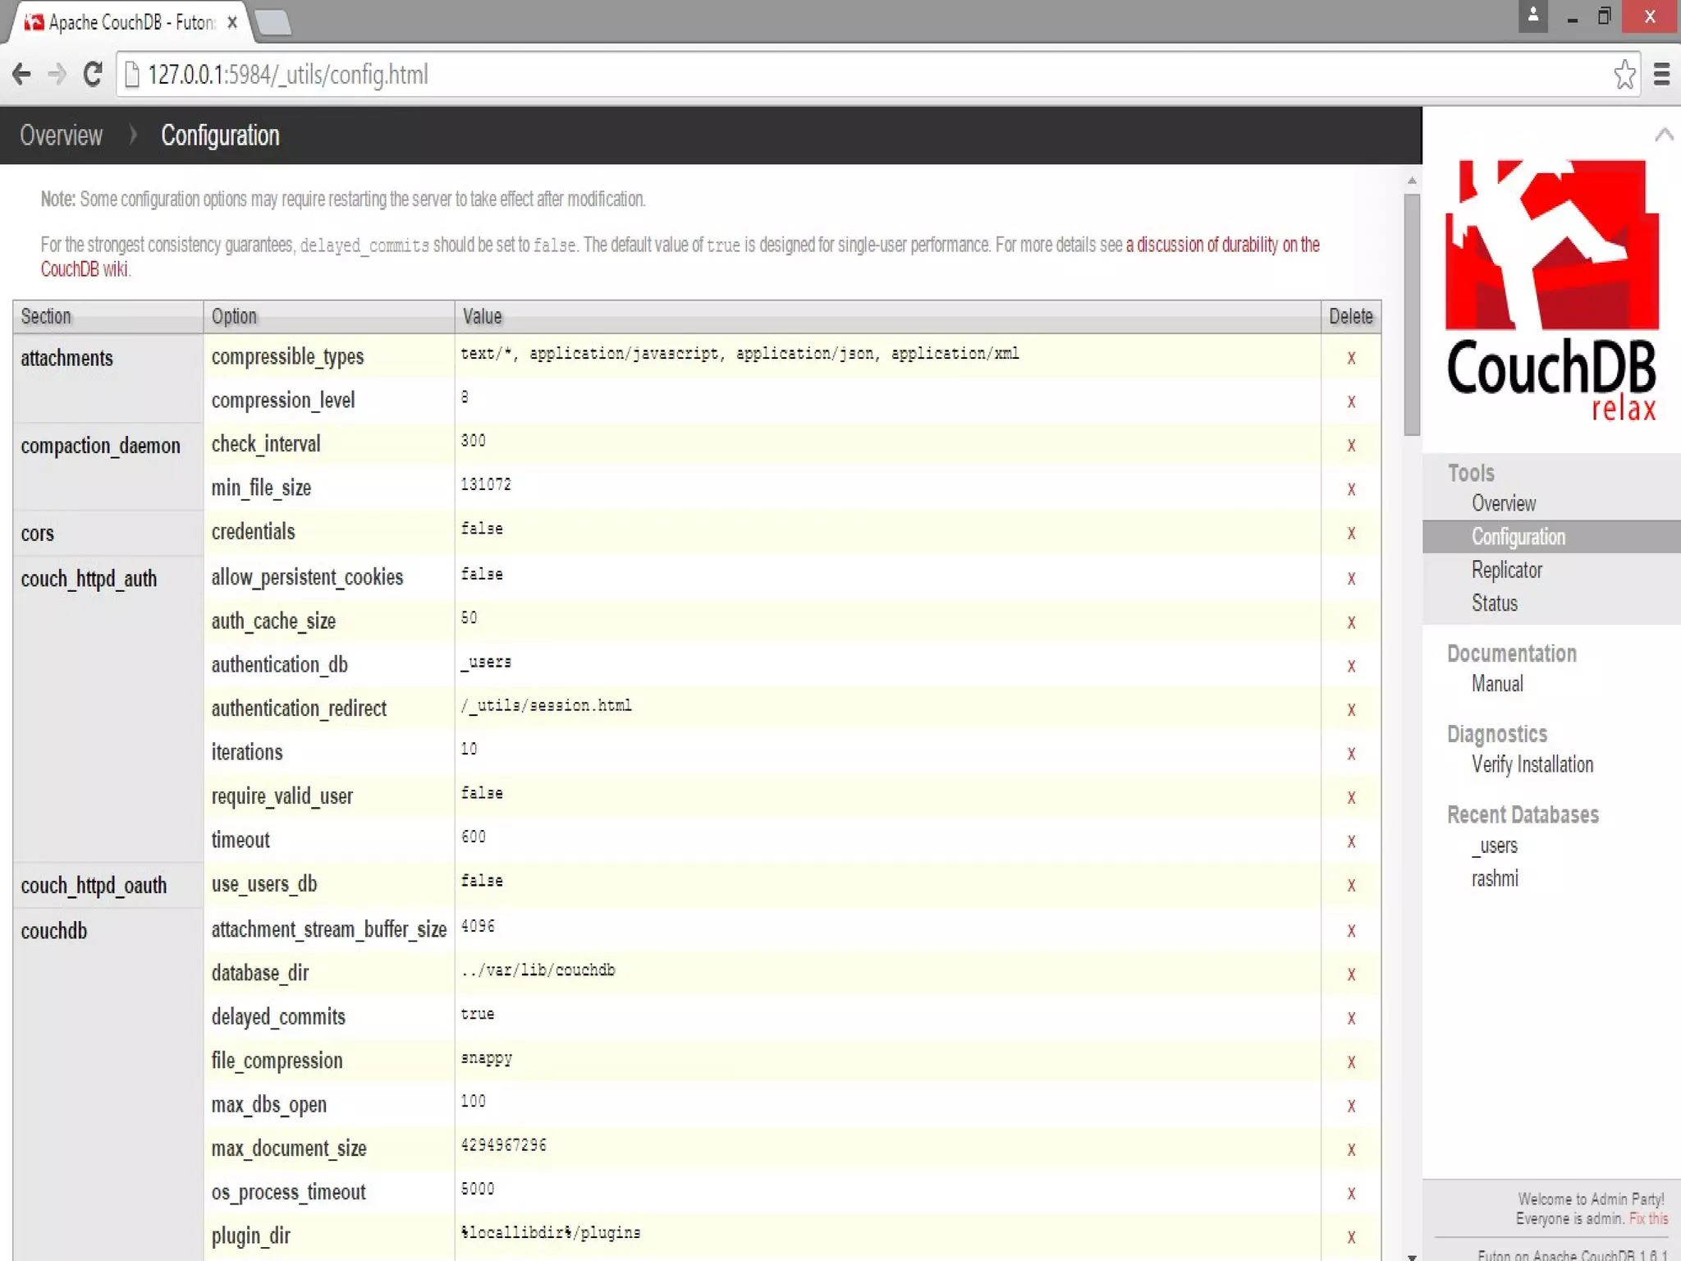Go back with browser arrow
Screen dimensions: 1681x1261
click(x=22, y=75)
